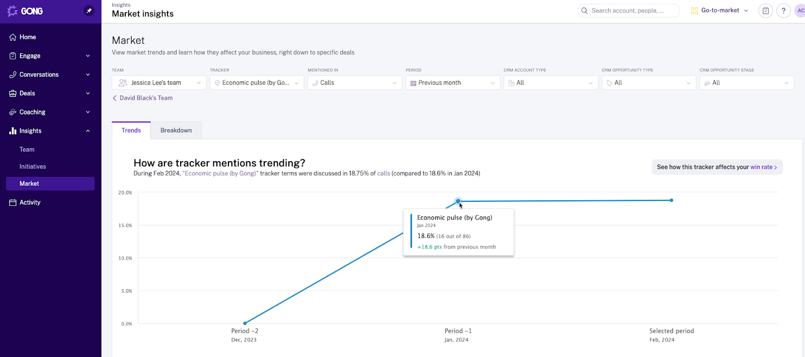Click the Period -2 axis label
This screenshot has width=805, height=357.
(245, 331)
